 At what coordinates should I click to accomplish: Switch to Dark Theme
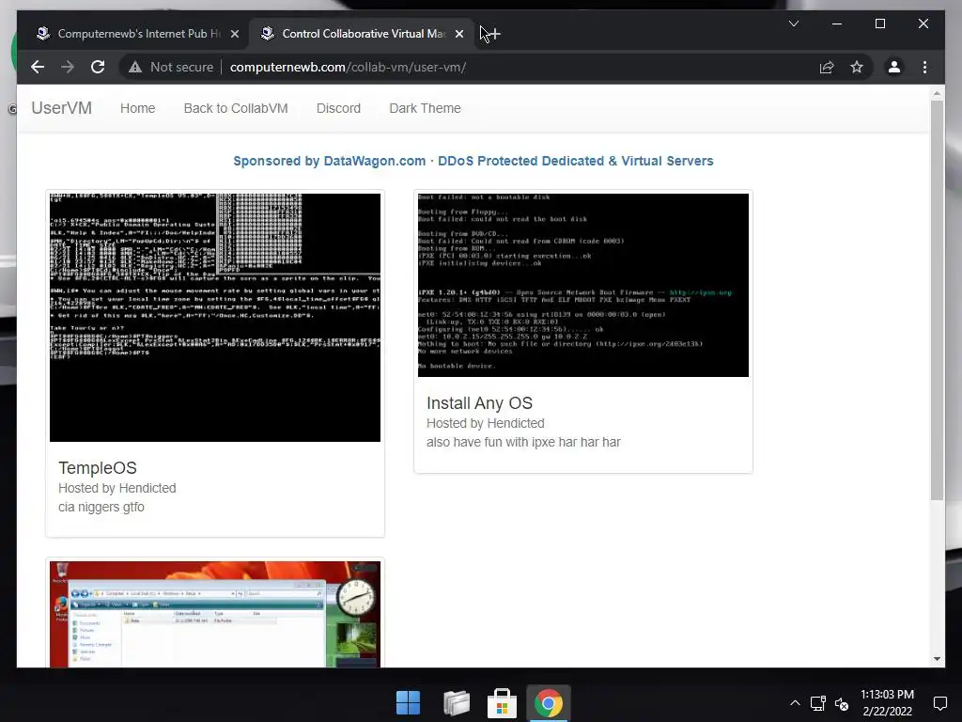click(x=426, y=108)
